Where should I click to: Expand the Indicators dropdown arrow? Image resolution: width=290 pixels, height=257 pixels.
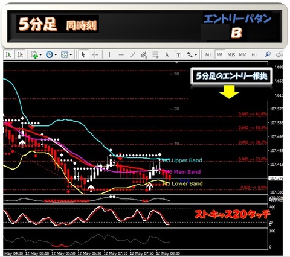(x=40, y=55)
